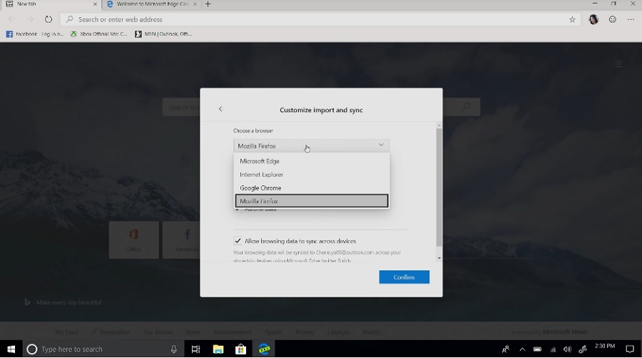
Task: Open the user profile avatar
Action: tap(593, 19)
